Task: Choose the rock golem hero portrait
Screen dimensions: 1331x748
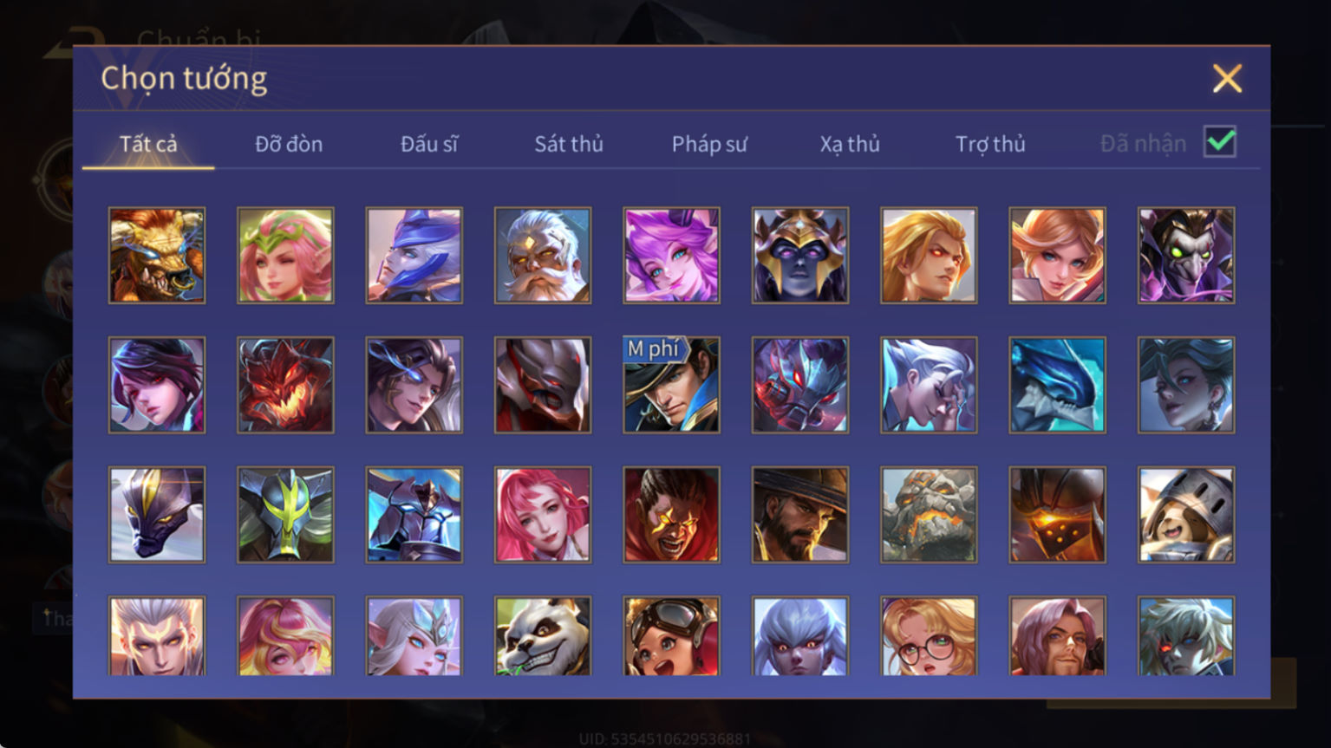Action: pyautogui.click(x=929, y=515)
